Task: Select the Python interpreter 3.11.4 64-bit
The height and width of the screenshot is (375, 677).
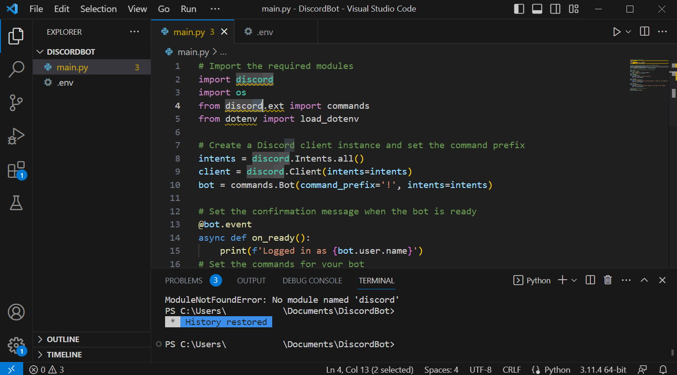Action: [x=603, y=369]
